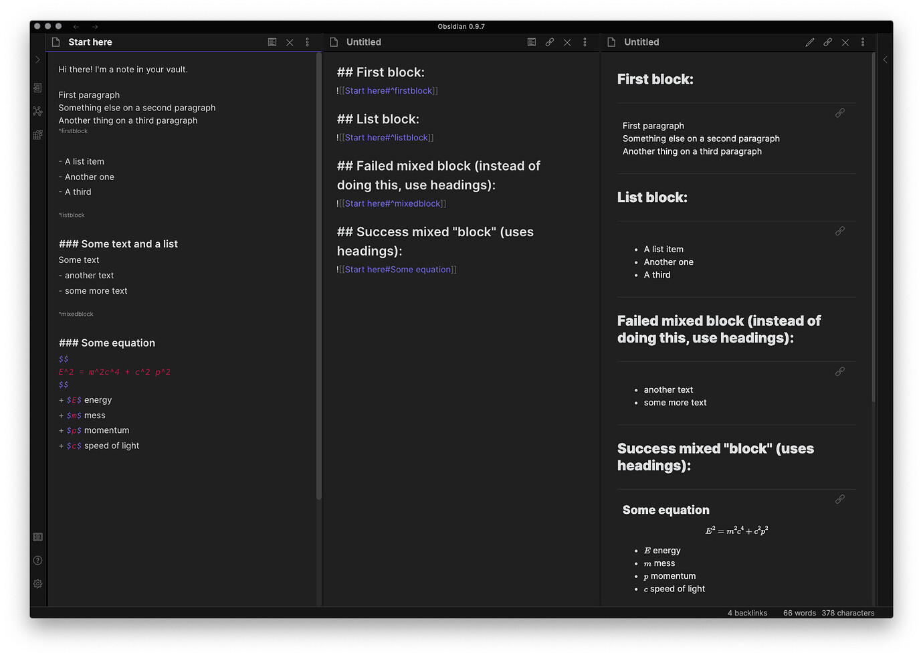
Task: Click the chain link icon beside List block section
Action: click(x=840, y=231)
